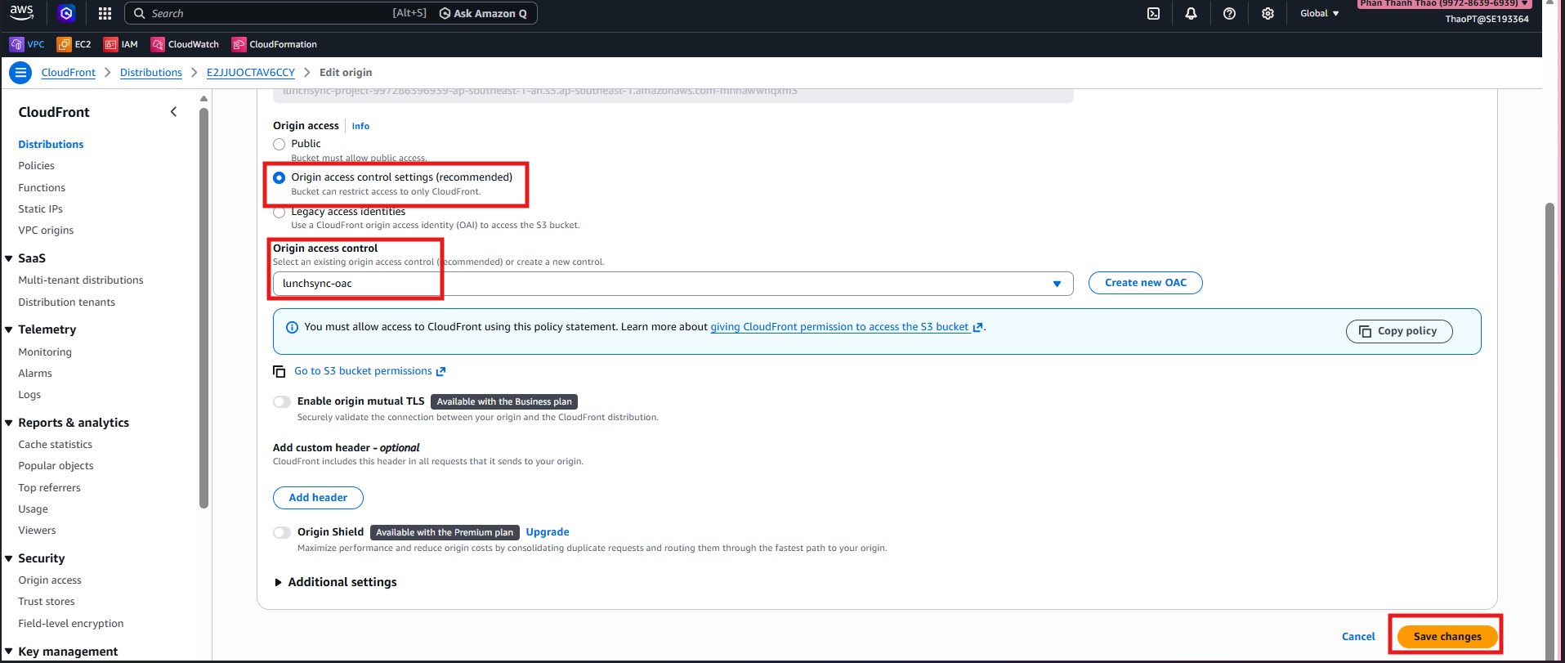Open Origin access in sidebar
The image size is (1565, 663).
coord(50,580)
